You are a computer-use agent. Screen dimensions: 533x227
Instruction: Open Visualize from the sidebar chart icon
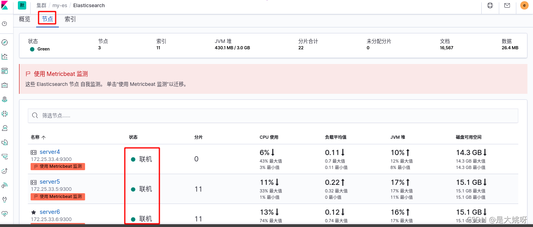4,57
